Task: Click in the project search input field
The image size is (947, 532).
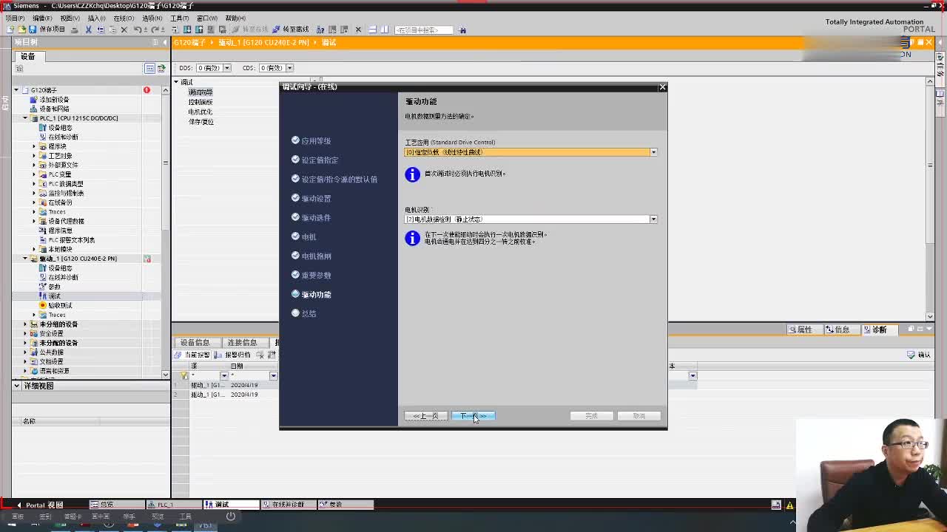Action: click(x=423, y=30)
